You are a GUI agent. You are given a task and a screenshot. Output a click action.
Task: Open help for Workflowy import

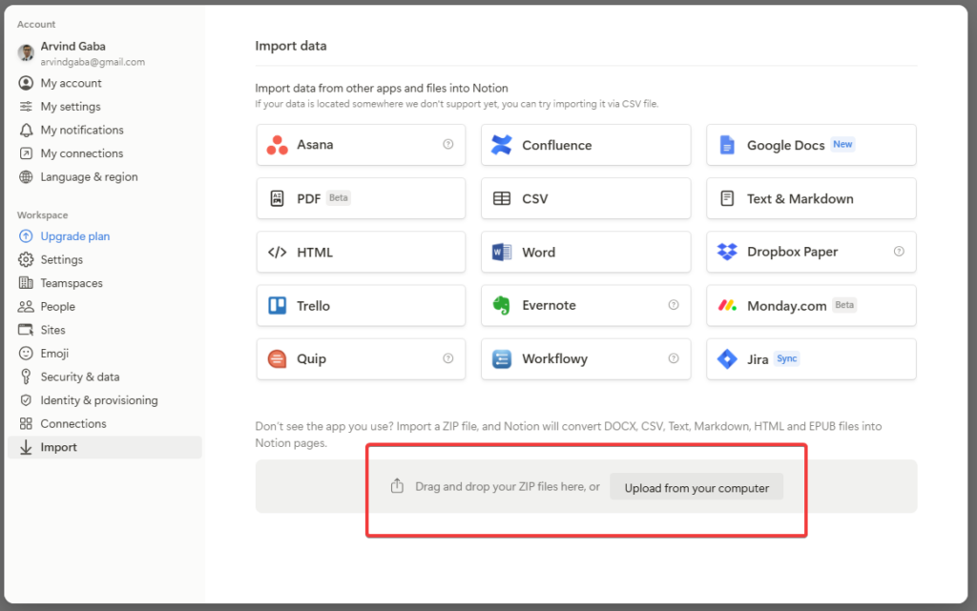click(674, 358)
